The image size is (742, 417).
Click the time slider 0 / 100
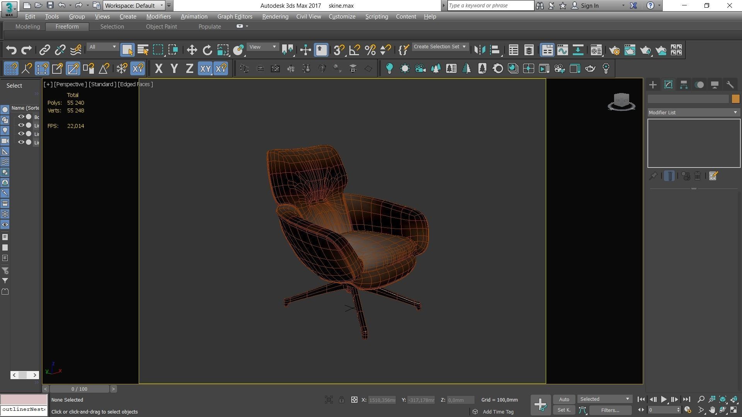(x=79, y=389)
